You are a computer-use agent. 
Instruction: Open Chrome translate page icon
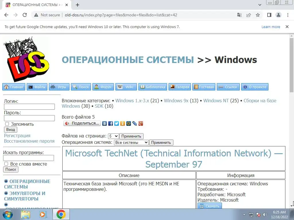coord(239,15)
